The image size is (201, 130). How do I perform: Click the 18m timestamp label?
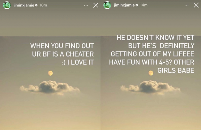point(43,5)
